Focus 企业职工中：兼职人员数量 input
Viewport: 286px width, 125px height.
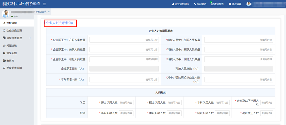[124, 49]
